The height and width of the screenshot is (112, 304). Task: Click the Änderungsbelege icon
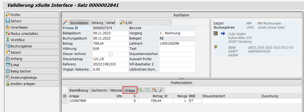coord(8,77)
